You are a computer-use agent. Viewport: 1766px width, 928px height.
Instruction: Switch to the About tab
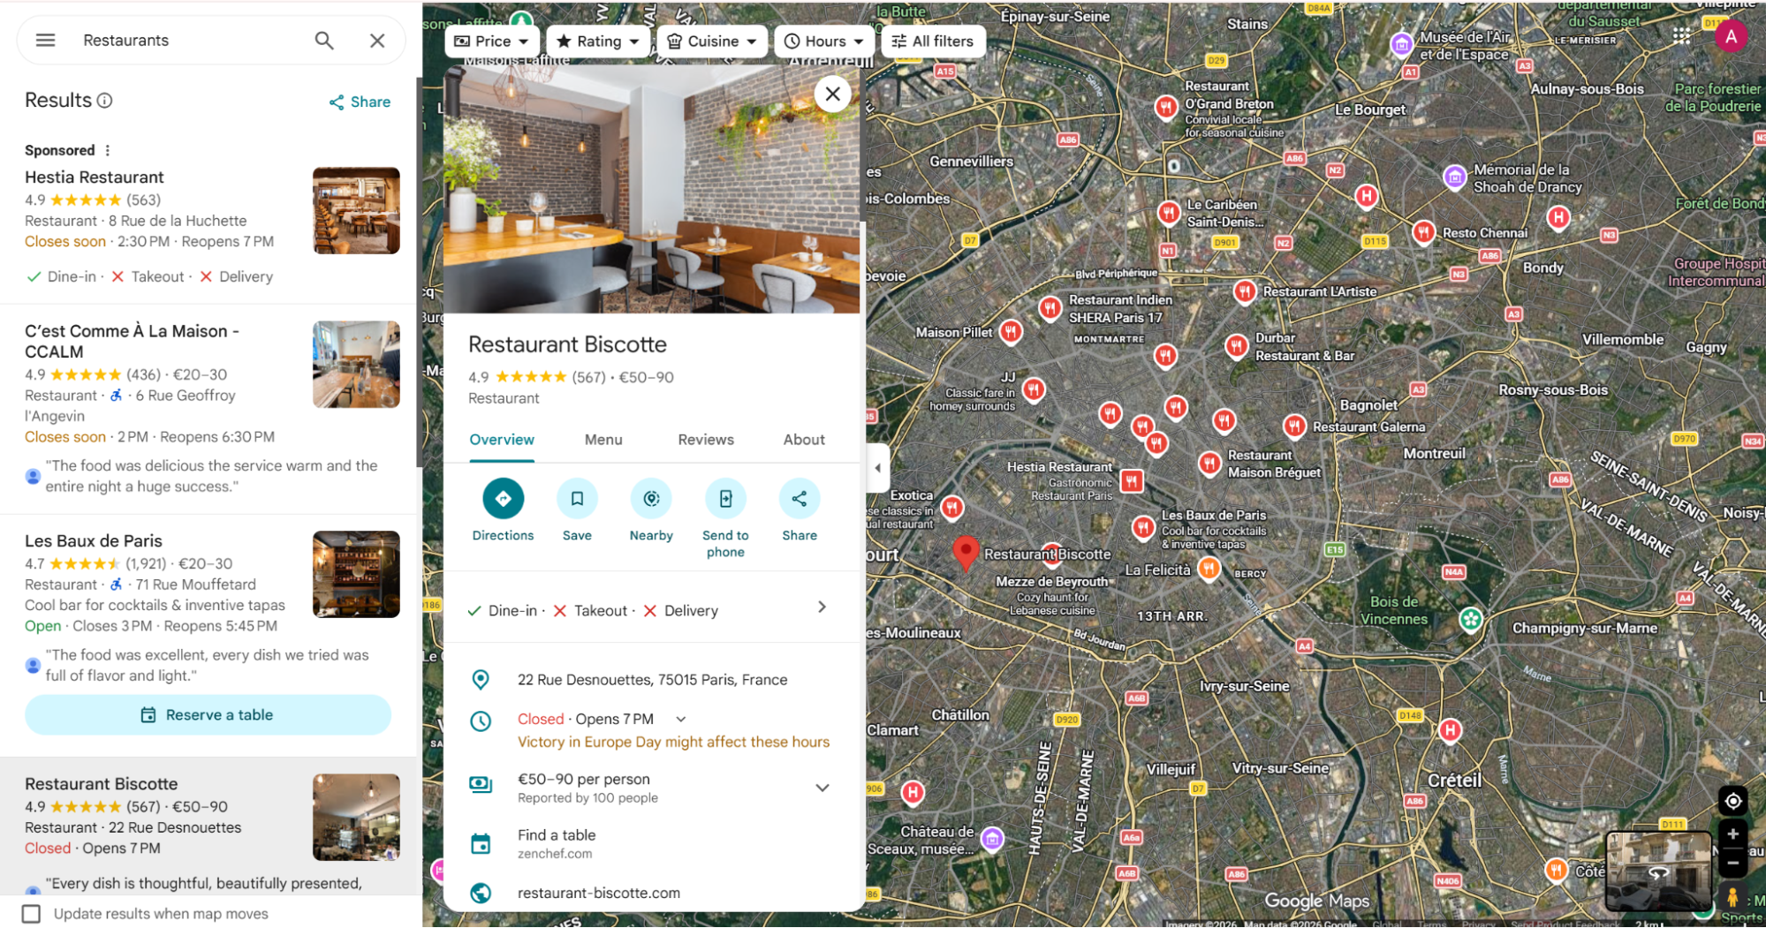point(804,440)
